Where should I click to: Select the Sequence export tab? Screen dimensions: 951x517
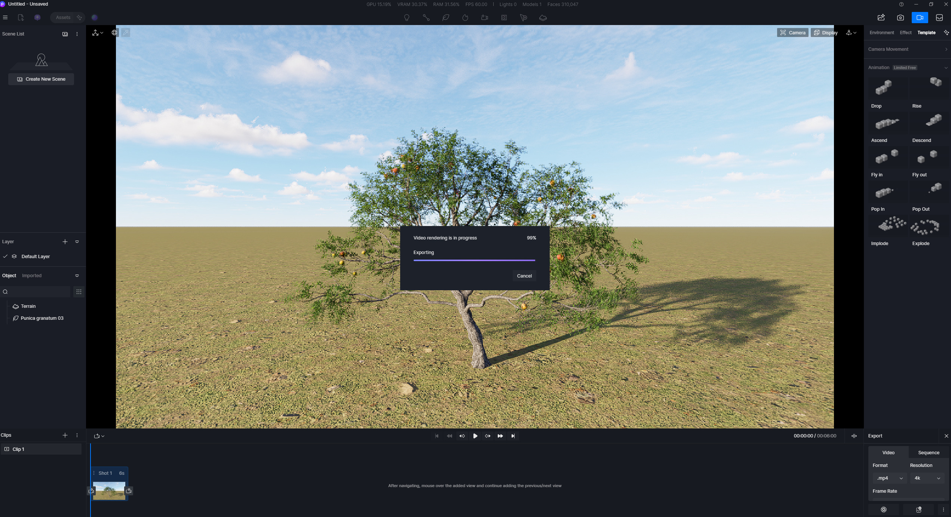click(928, 452)
